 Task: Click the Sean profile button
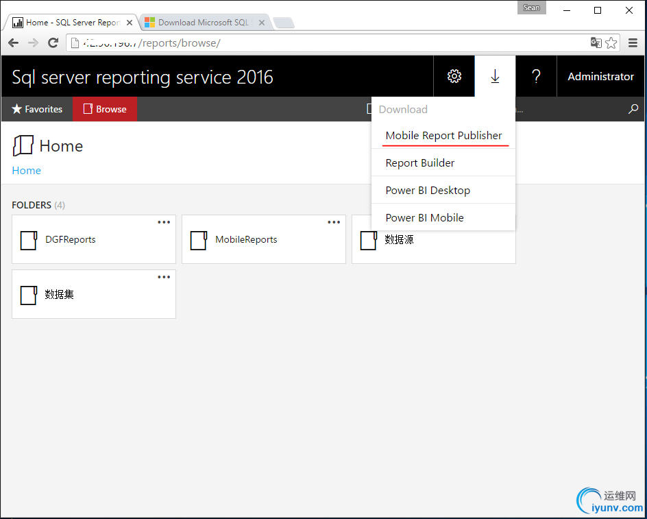[531, 8]
